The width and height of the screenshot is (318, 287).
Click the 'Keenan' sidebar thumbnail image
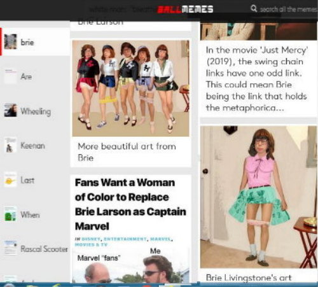10,145
